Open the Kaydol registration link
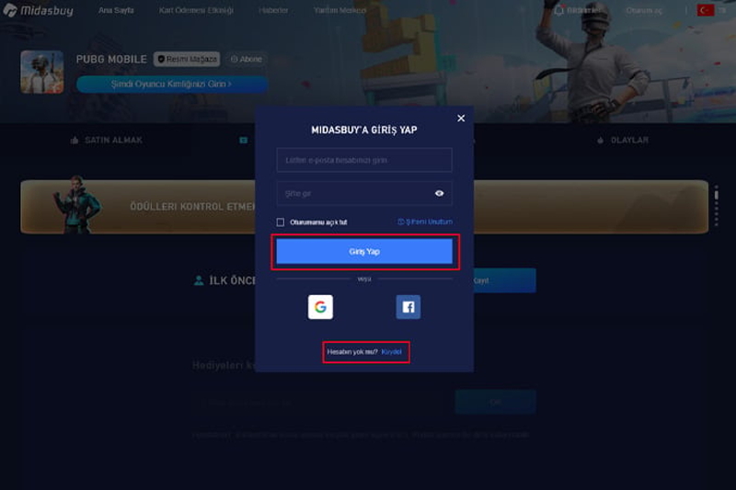 tap(392, 352)
